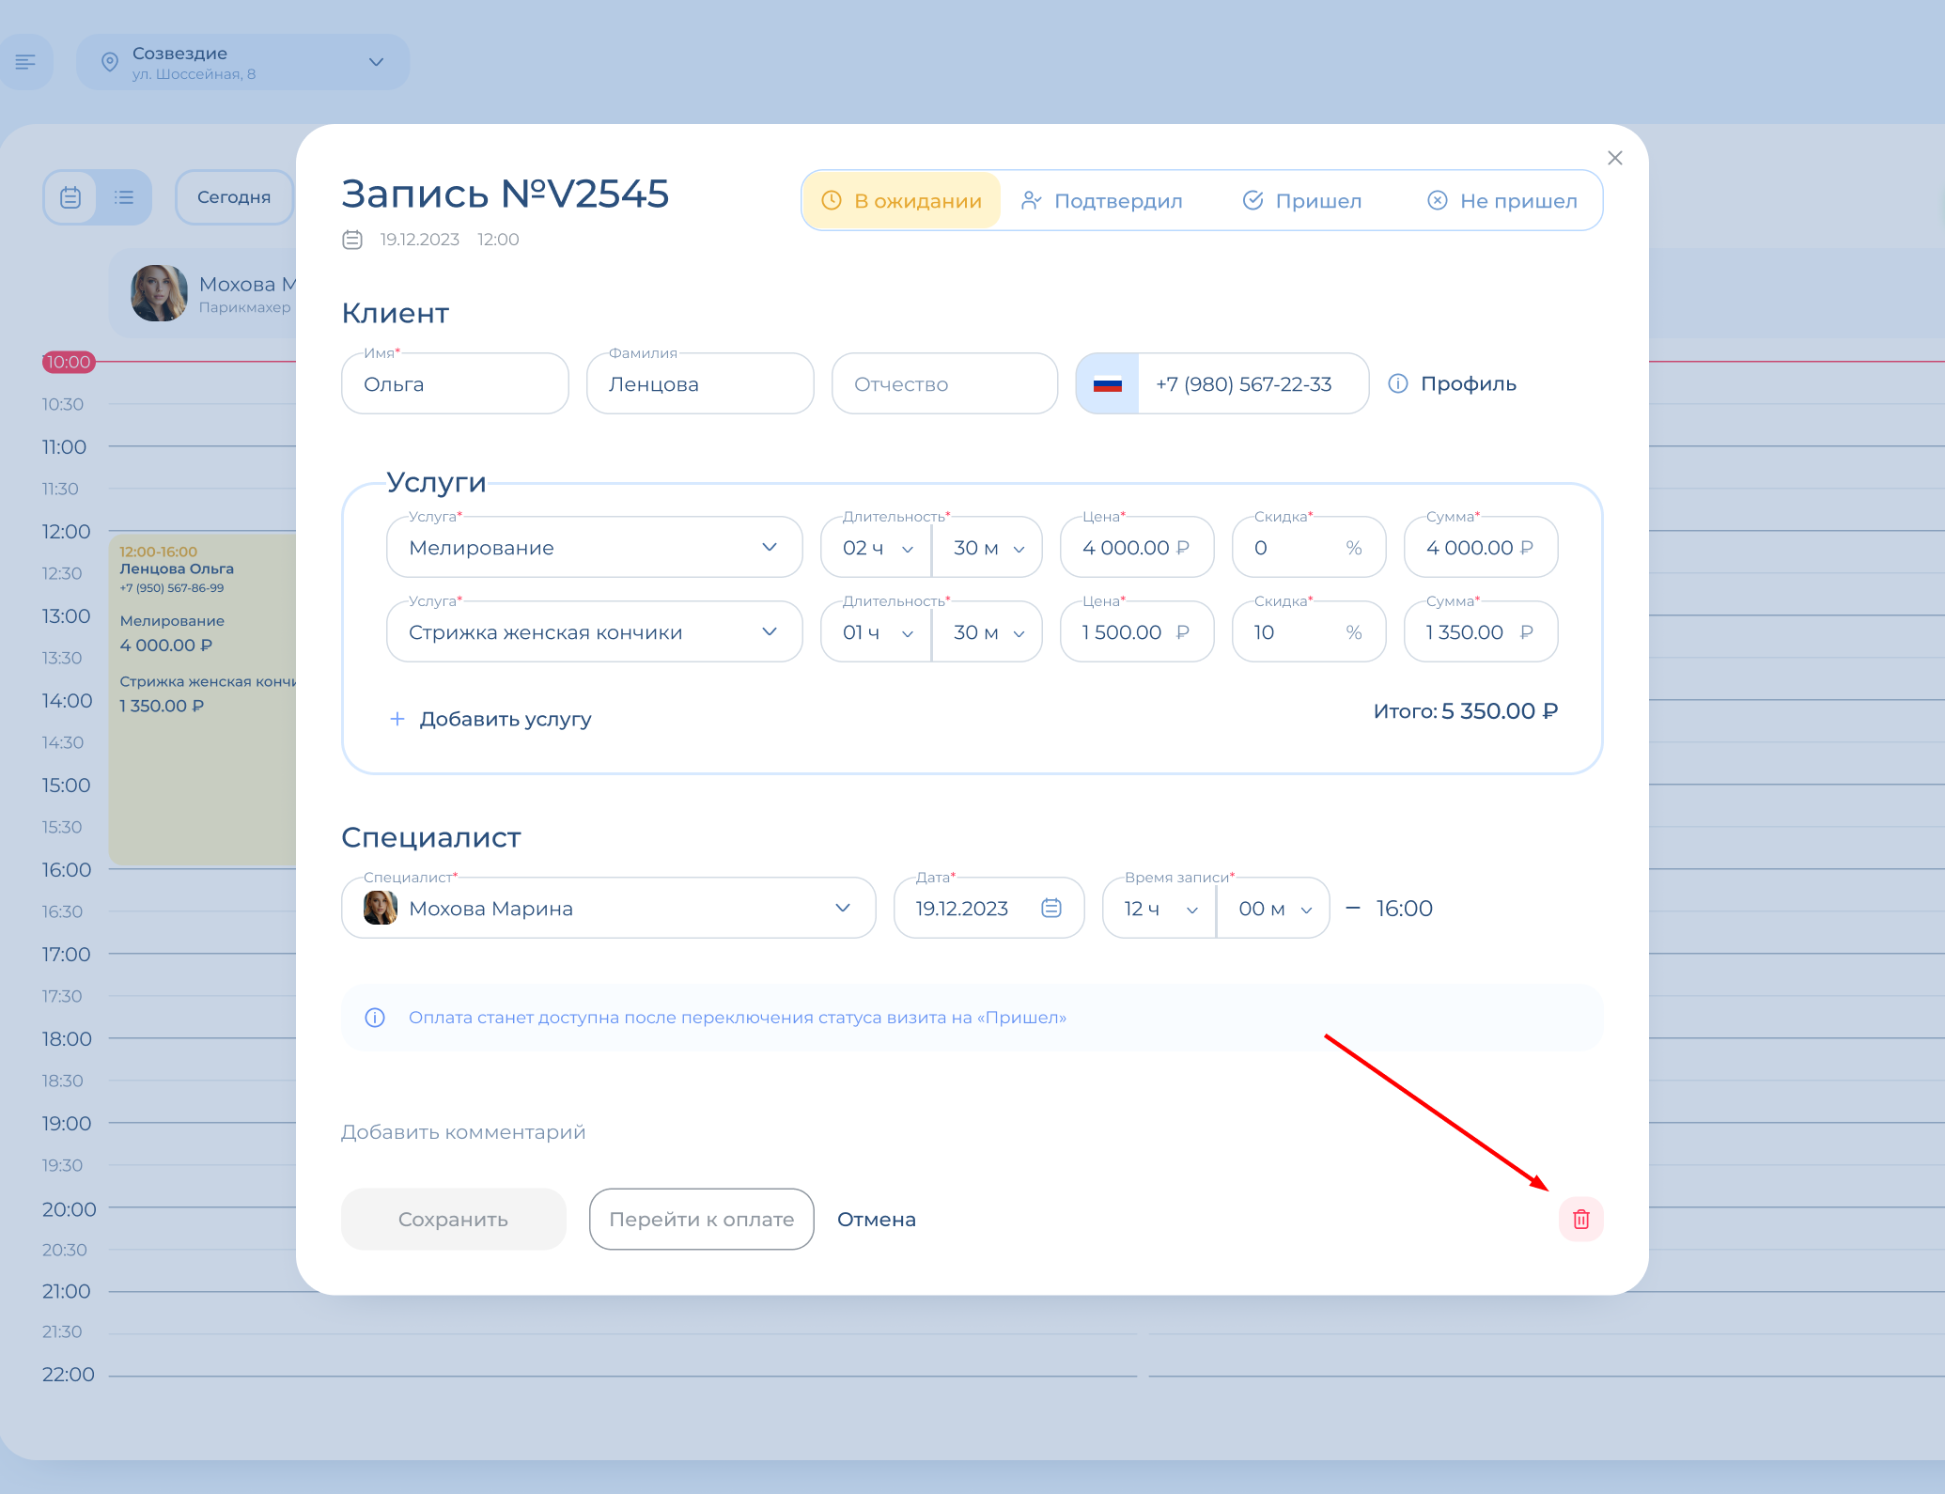Open the date picker calendar icon
1945x1494 pixels.
pyautogui.click(x=1051, y=908)
